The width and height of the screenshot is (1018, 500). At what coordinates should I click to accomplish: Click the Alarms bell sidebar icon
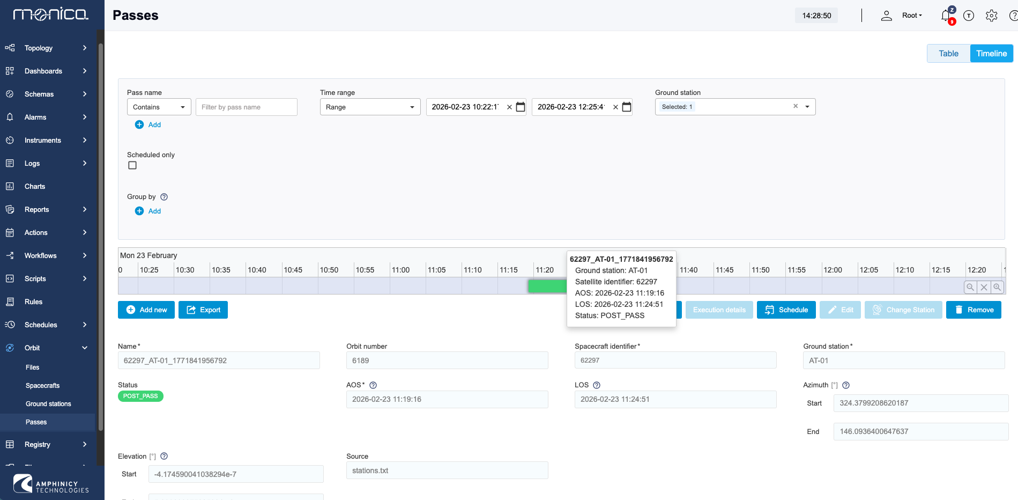(10, 117)
